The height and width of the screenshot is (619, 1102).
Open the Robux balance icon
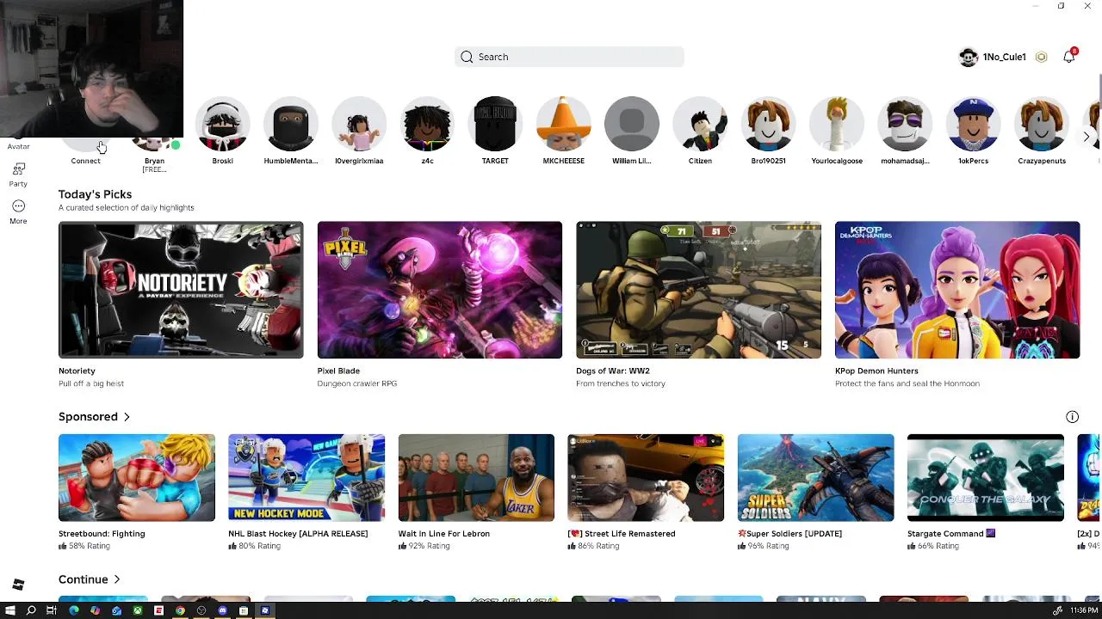coord(1042,57)
